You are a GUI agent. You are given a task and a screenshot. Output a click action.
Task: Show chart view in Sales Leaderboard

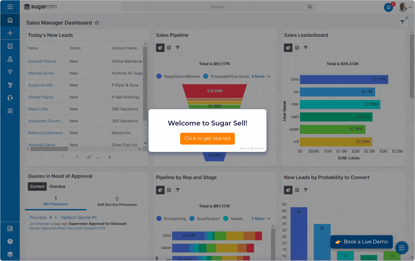click(x=288, y=48)
